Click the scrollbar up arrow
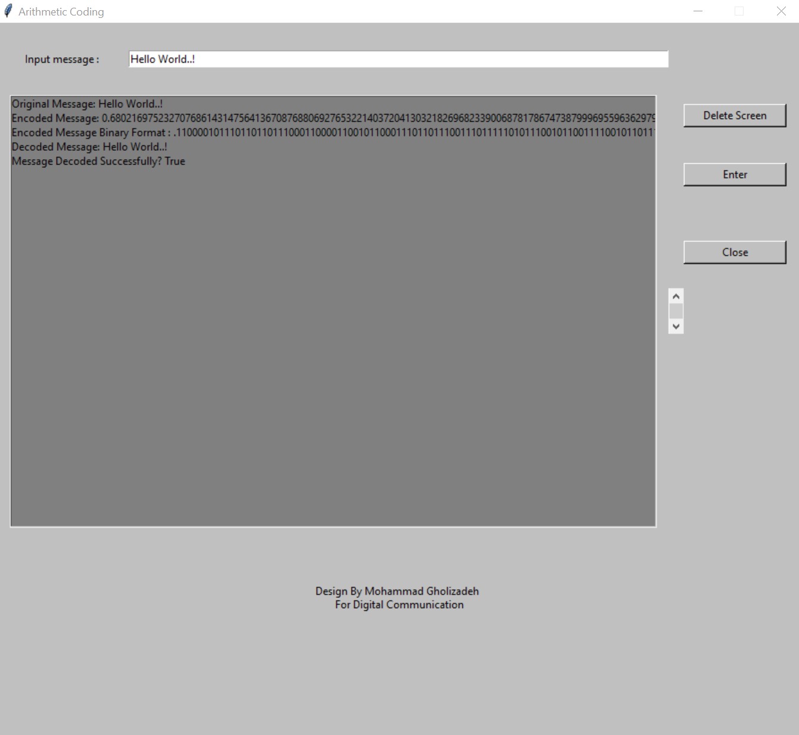Image resolution: width=799 pixels, height=735 pixels. pyautogui.click(x=676, y=296)
